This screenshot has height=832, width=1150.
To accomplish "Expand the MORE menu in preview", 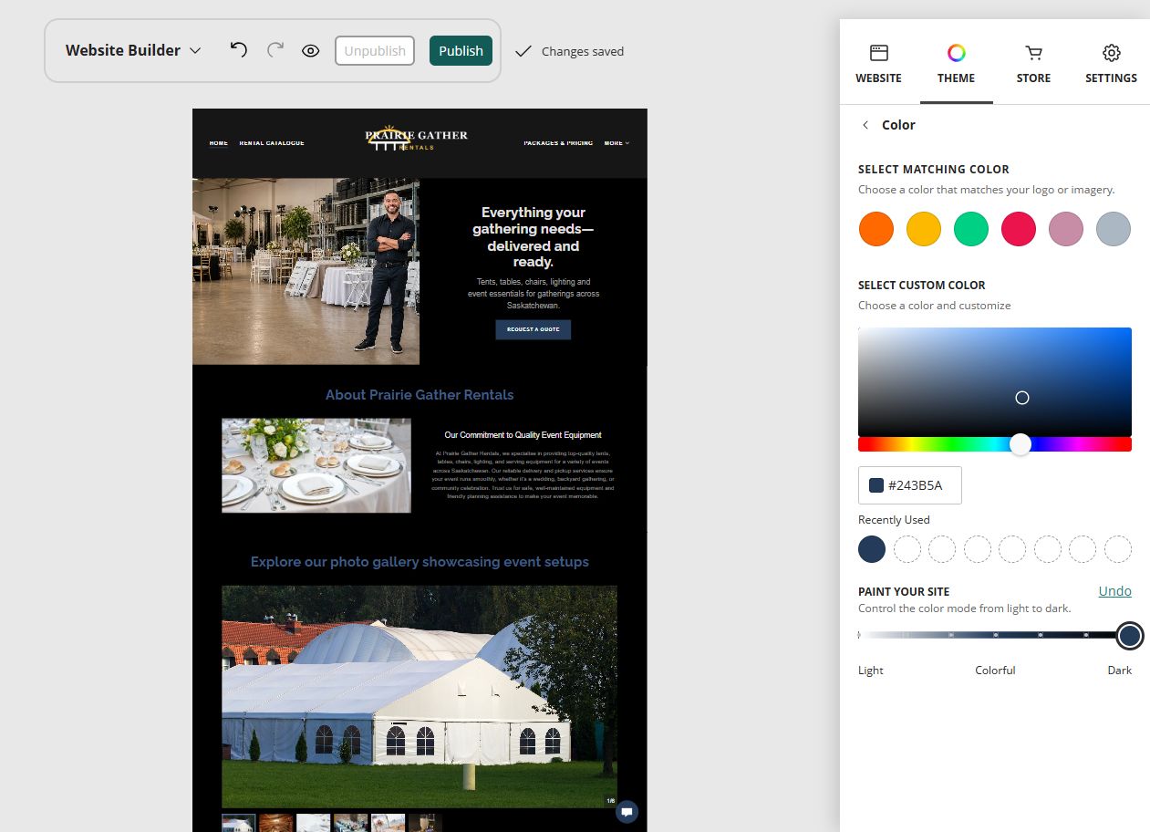I will click(x=616, y=143).
